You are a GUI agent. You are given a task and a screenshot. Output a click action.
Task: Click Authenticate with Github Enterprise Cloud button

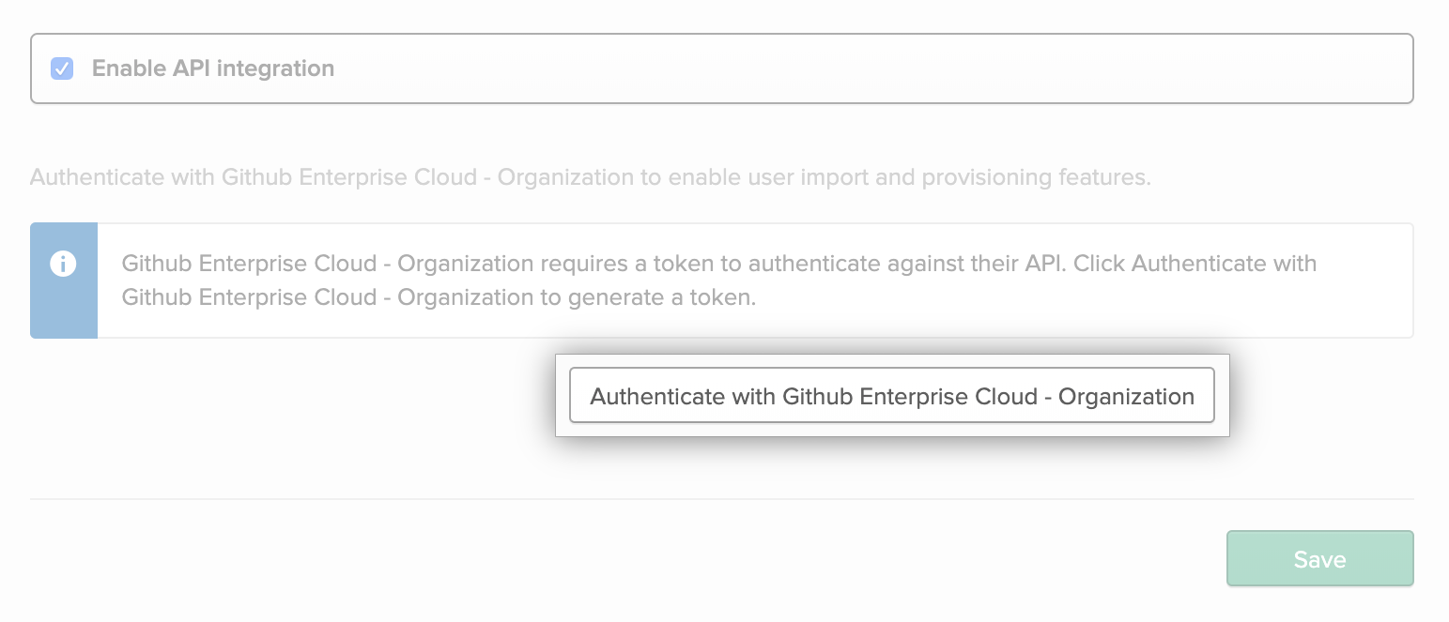pos(891,396)
